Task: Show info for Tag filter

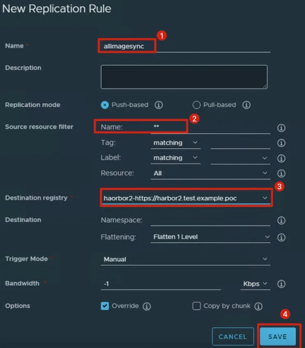Action: tap(282, 143)
